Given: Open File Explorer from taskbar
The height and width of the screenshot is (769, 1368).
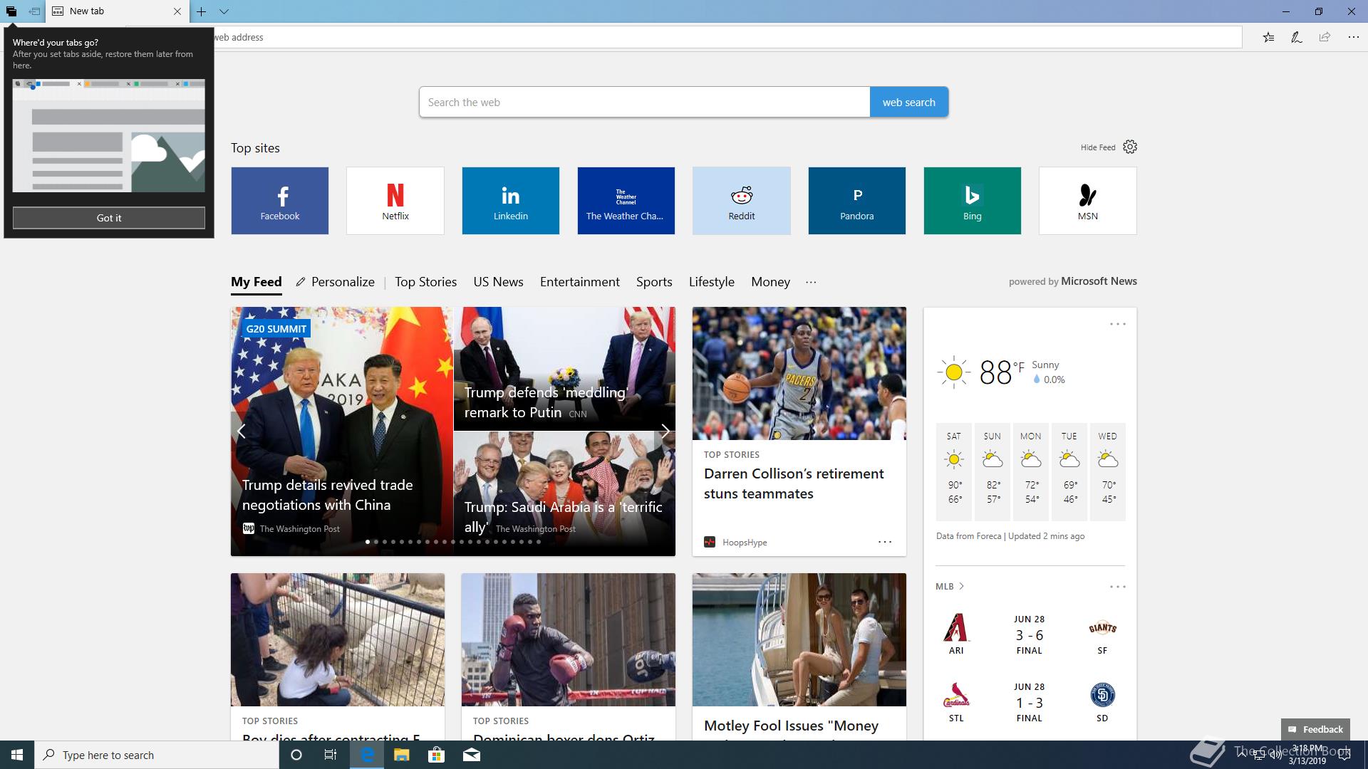Looking at the screenshot, I should click(401, 755).
